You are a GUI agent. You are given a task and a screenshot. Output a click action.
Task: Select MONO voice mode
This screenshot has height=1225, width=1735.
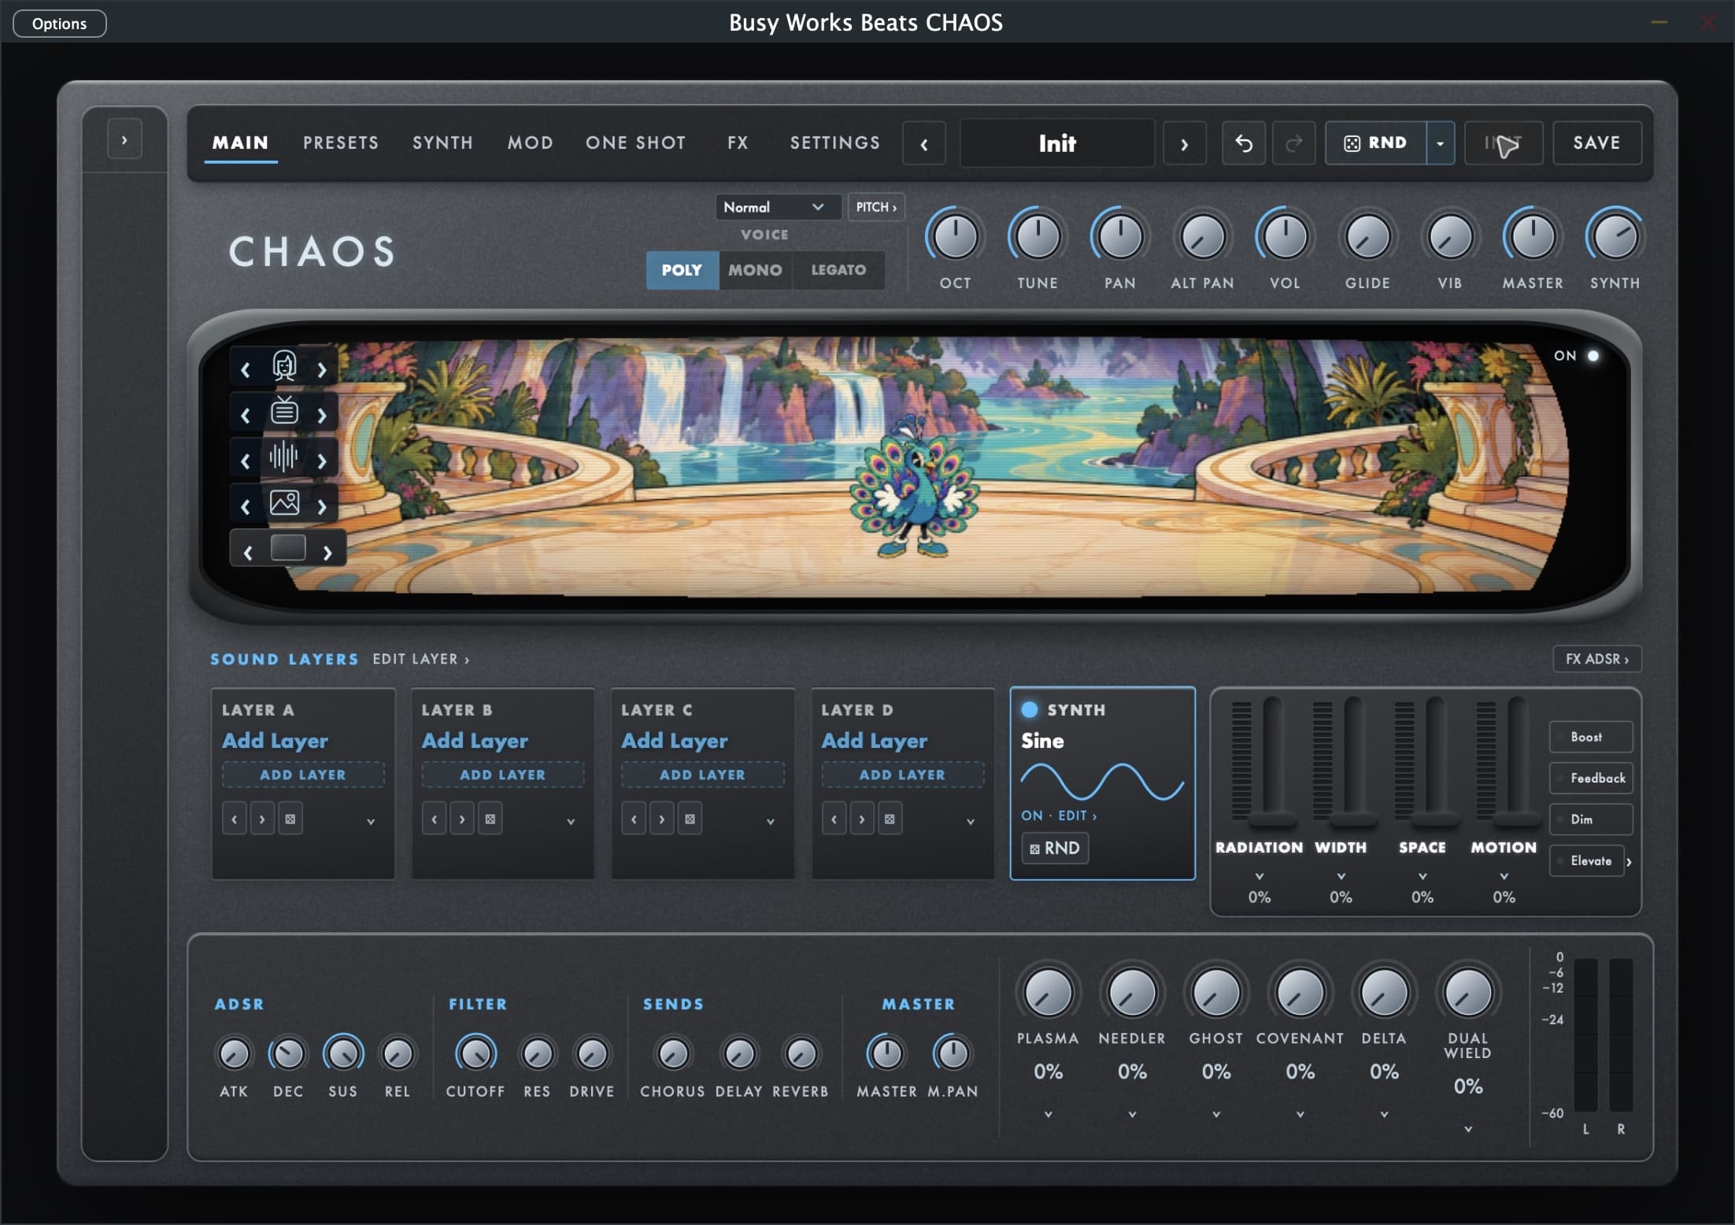[x=755, y=270]
